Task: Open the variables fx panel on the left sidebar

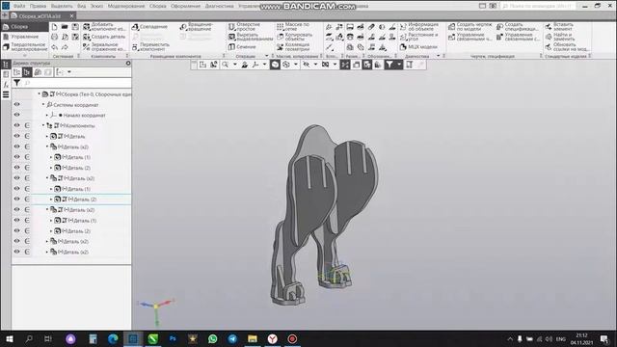Action: pos(6,85)
